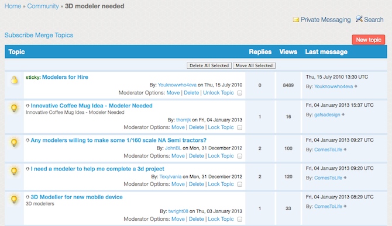Open author profile Texylvania
392x226 pixels.
point(170,176)
